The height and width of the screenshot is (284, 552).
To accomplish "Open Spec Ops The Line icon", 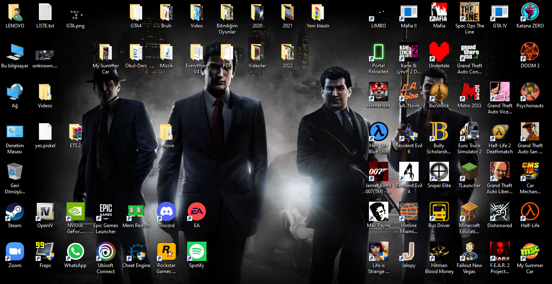I will (470, 12).
